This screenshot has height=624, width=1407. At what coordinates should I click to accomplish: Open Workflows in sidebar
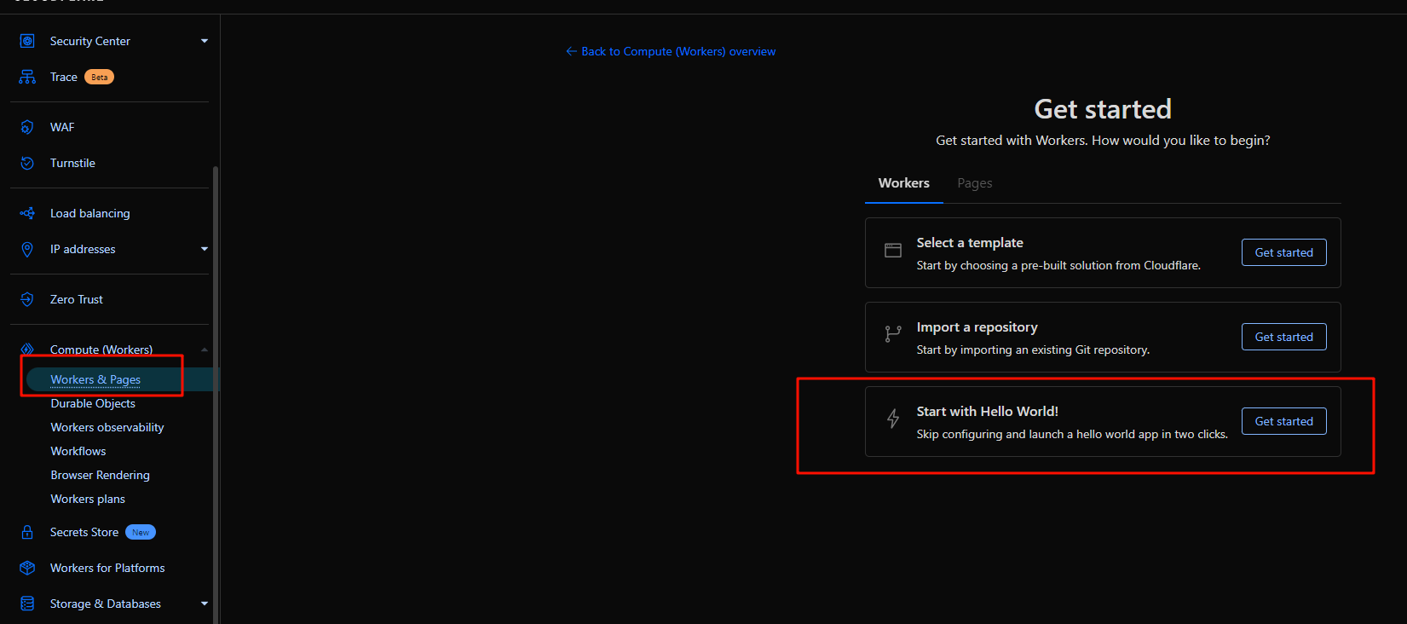(x=78, y=451)
